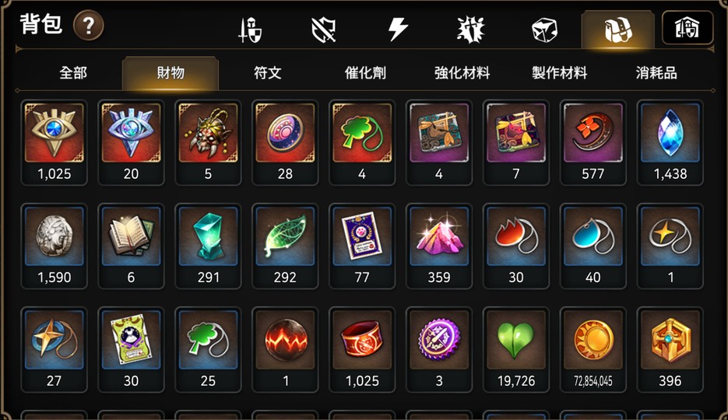728x420 pixels.
Task: Select the 消耗品 tab
Action: click(x=656, y=73)
